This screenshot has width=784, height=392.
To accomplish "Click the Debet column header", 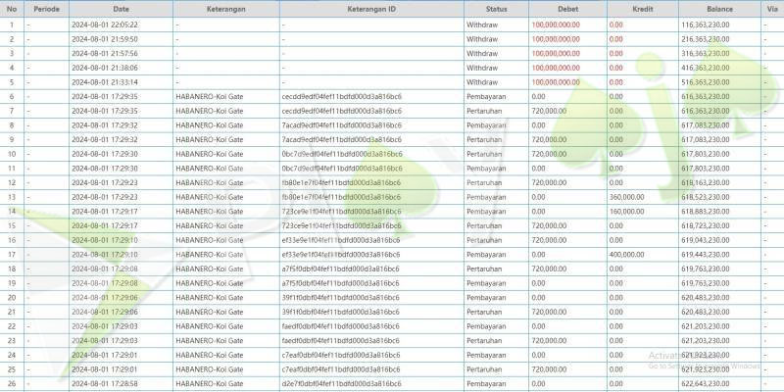I will [x=566, y=8].
